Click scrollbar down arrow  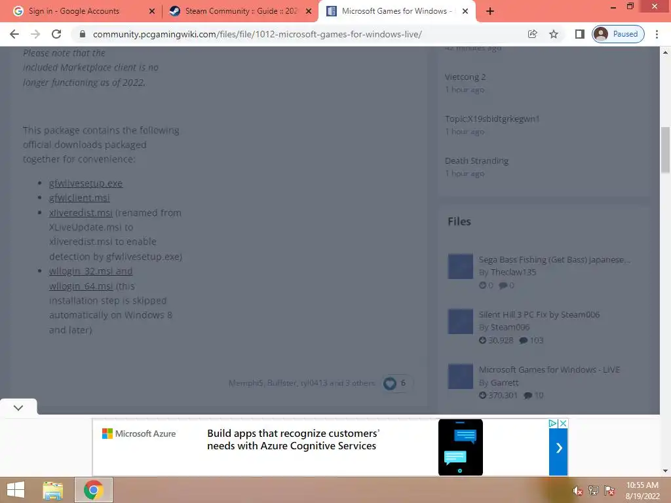[x=665, y=471]
